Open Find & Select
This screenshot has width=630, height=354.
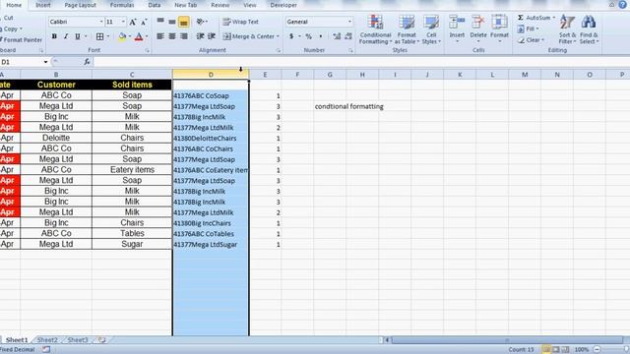click(x=589, y=29)
